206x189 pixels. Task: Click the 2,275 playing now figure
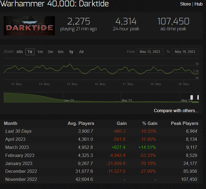79,21
